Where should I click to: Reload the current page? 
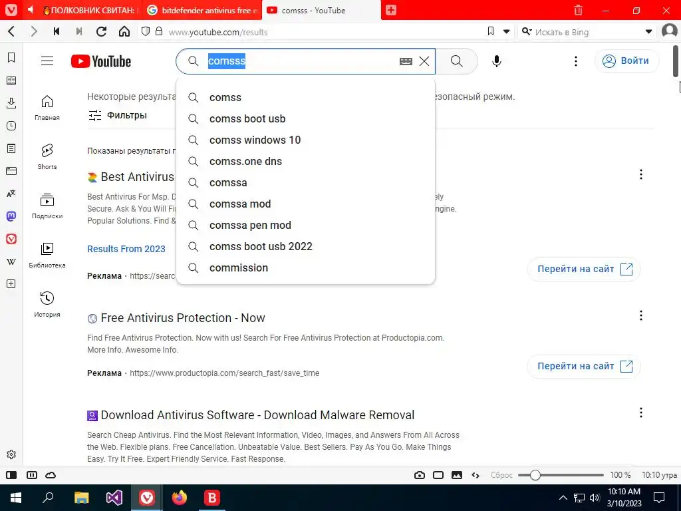point(102,32)
